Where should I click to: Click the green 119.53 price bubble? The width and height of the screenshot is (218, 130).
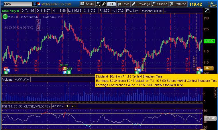point(209,41)
